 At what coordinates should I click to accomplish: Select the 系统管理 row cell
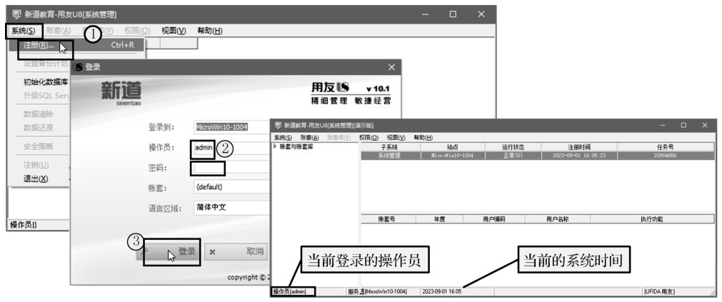point(389,156)
